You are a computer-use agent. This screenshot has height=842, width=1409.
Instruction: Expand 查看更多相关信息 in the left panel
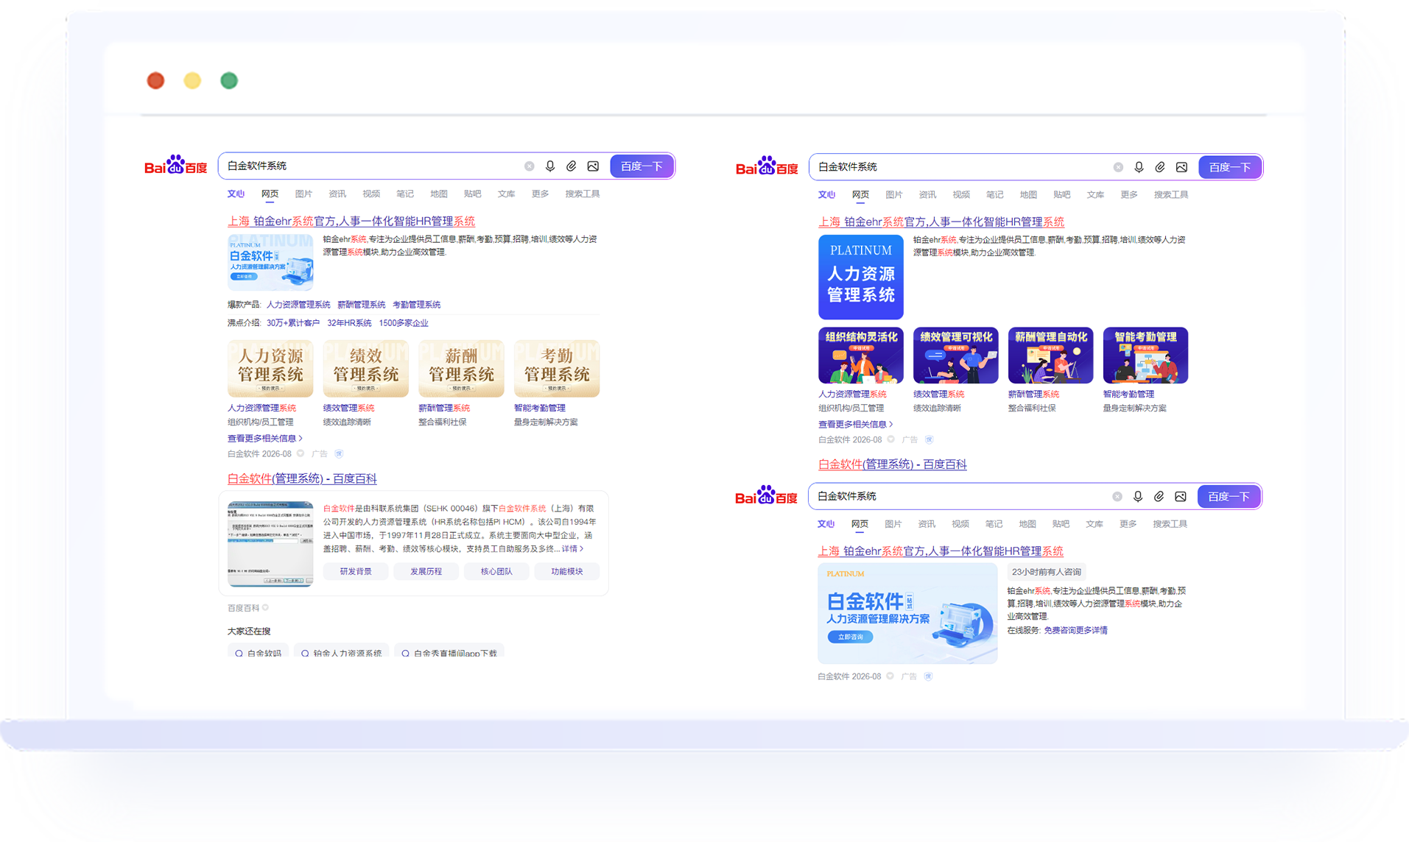click(x=265, y=439)
